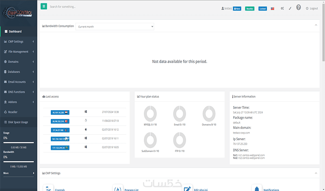Click the Email 0 / 10 donut chart
The image size is (325, 191).
click(x=180, y=114)
